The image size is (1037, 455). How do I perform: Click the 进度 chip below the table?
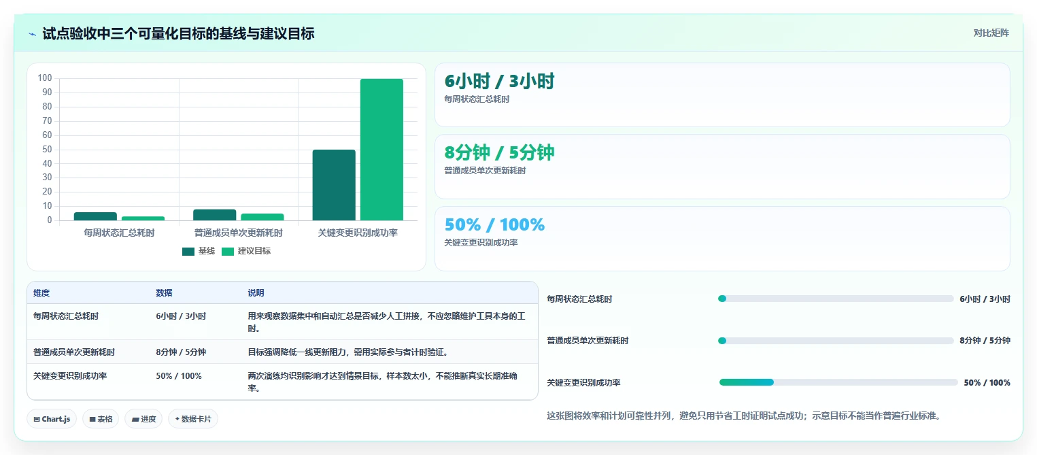(143, 419)
